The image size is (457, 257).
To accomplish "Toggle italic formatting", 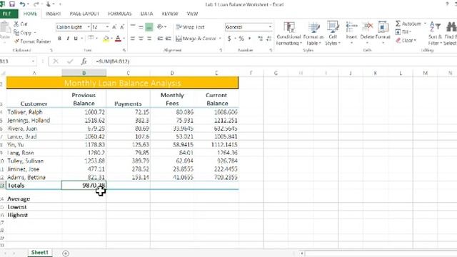I will point(68,39).
